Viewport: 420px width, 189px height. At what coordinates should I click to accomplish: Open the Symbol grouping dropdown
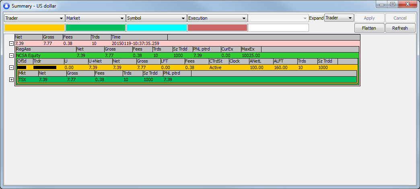click(156, 18)
